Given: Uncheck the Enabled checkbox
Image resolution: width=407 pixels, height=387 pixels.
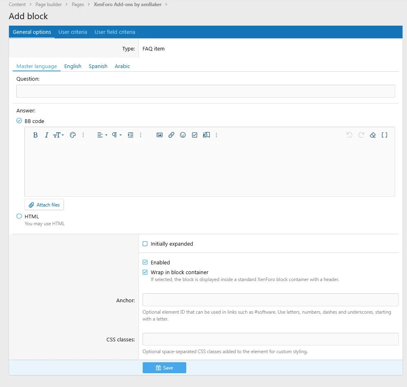Looking at the screenshot, I should pos(145,262).
